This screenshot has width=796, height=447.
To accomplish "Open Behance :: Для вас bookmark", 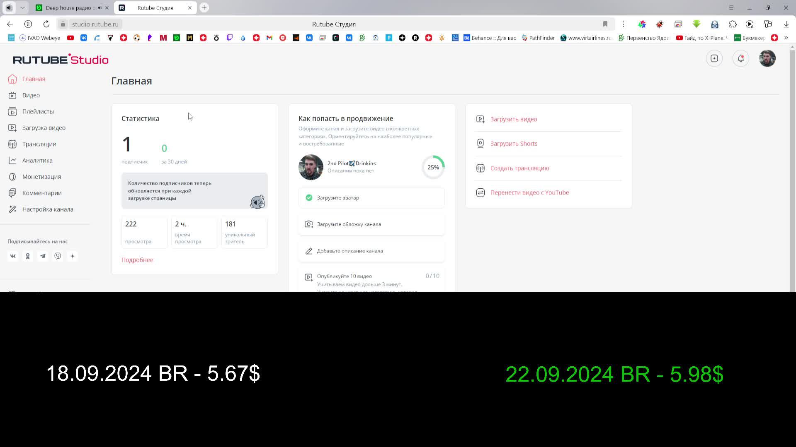I will coord(490,38).
